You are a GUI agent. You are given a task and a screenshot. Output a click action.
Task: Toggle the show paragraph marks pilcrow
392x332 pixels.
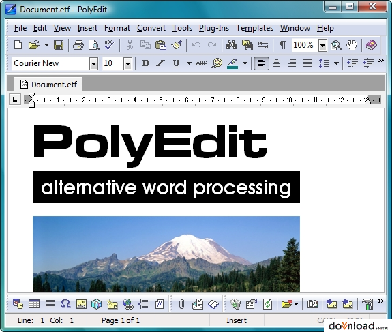283,45
